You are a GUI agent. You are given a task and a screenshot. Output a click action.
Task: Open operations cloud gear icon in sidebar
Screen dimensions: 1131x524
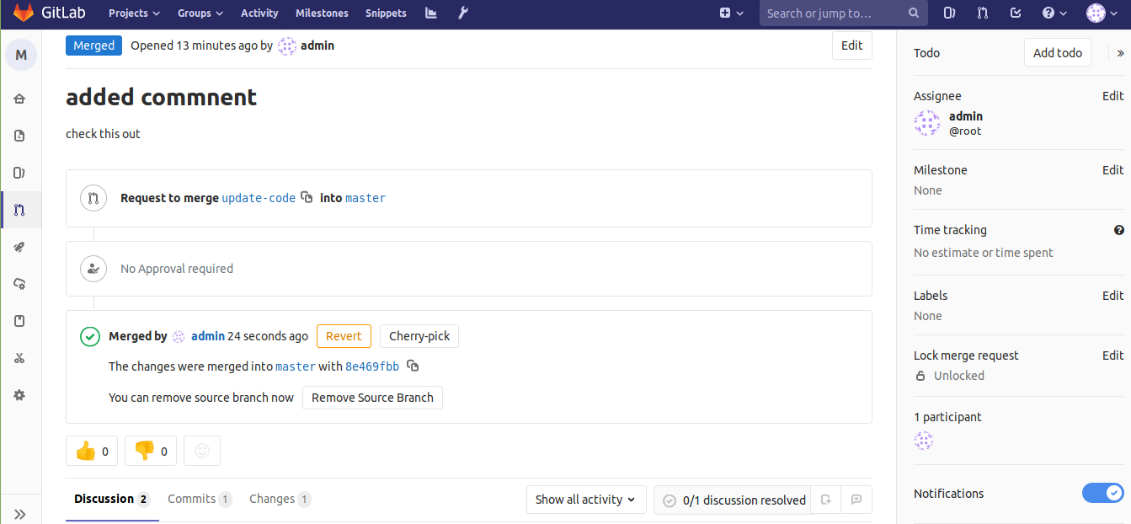click(20, 284)
